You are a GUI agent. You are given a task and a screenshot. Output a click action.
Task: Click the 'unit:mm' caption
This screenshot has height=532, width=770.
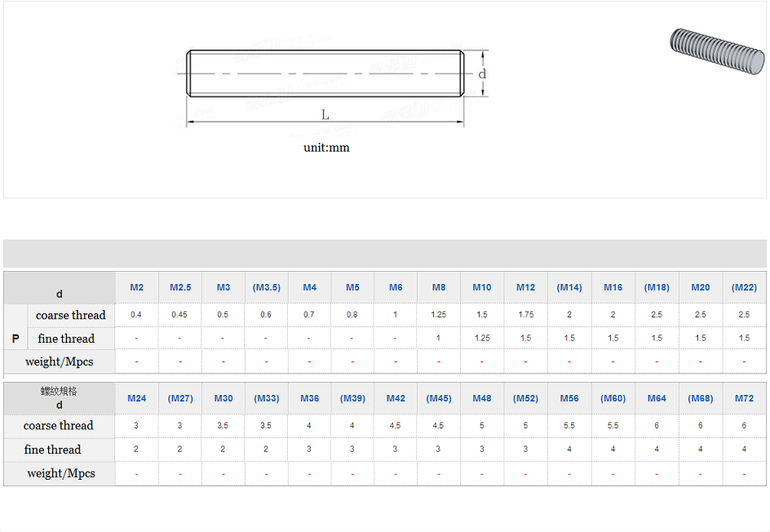[x=326, y=148]
